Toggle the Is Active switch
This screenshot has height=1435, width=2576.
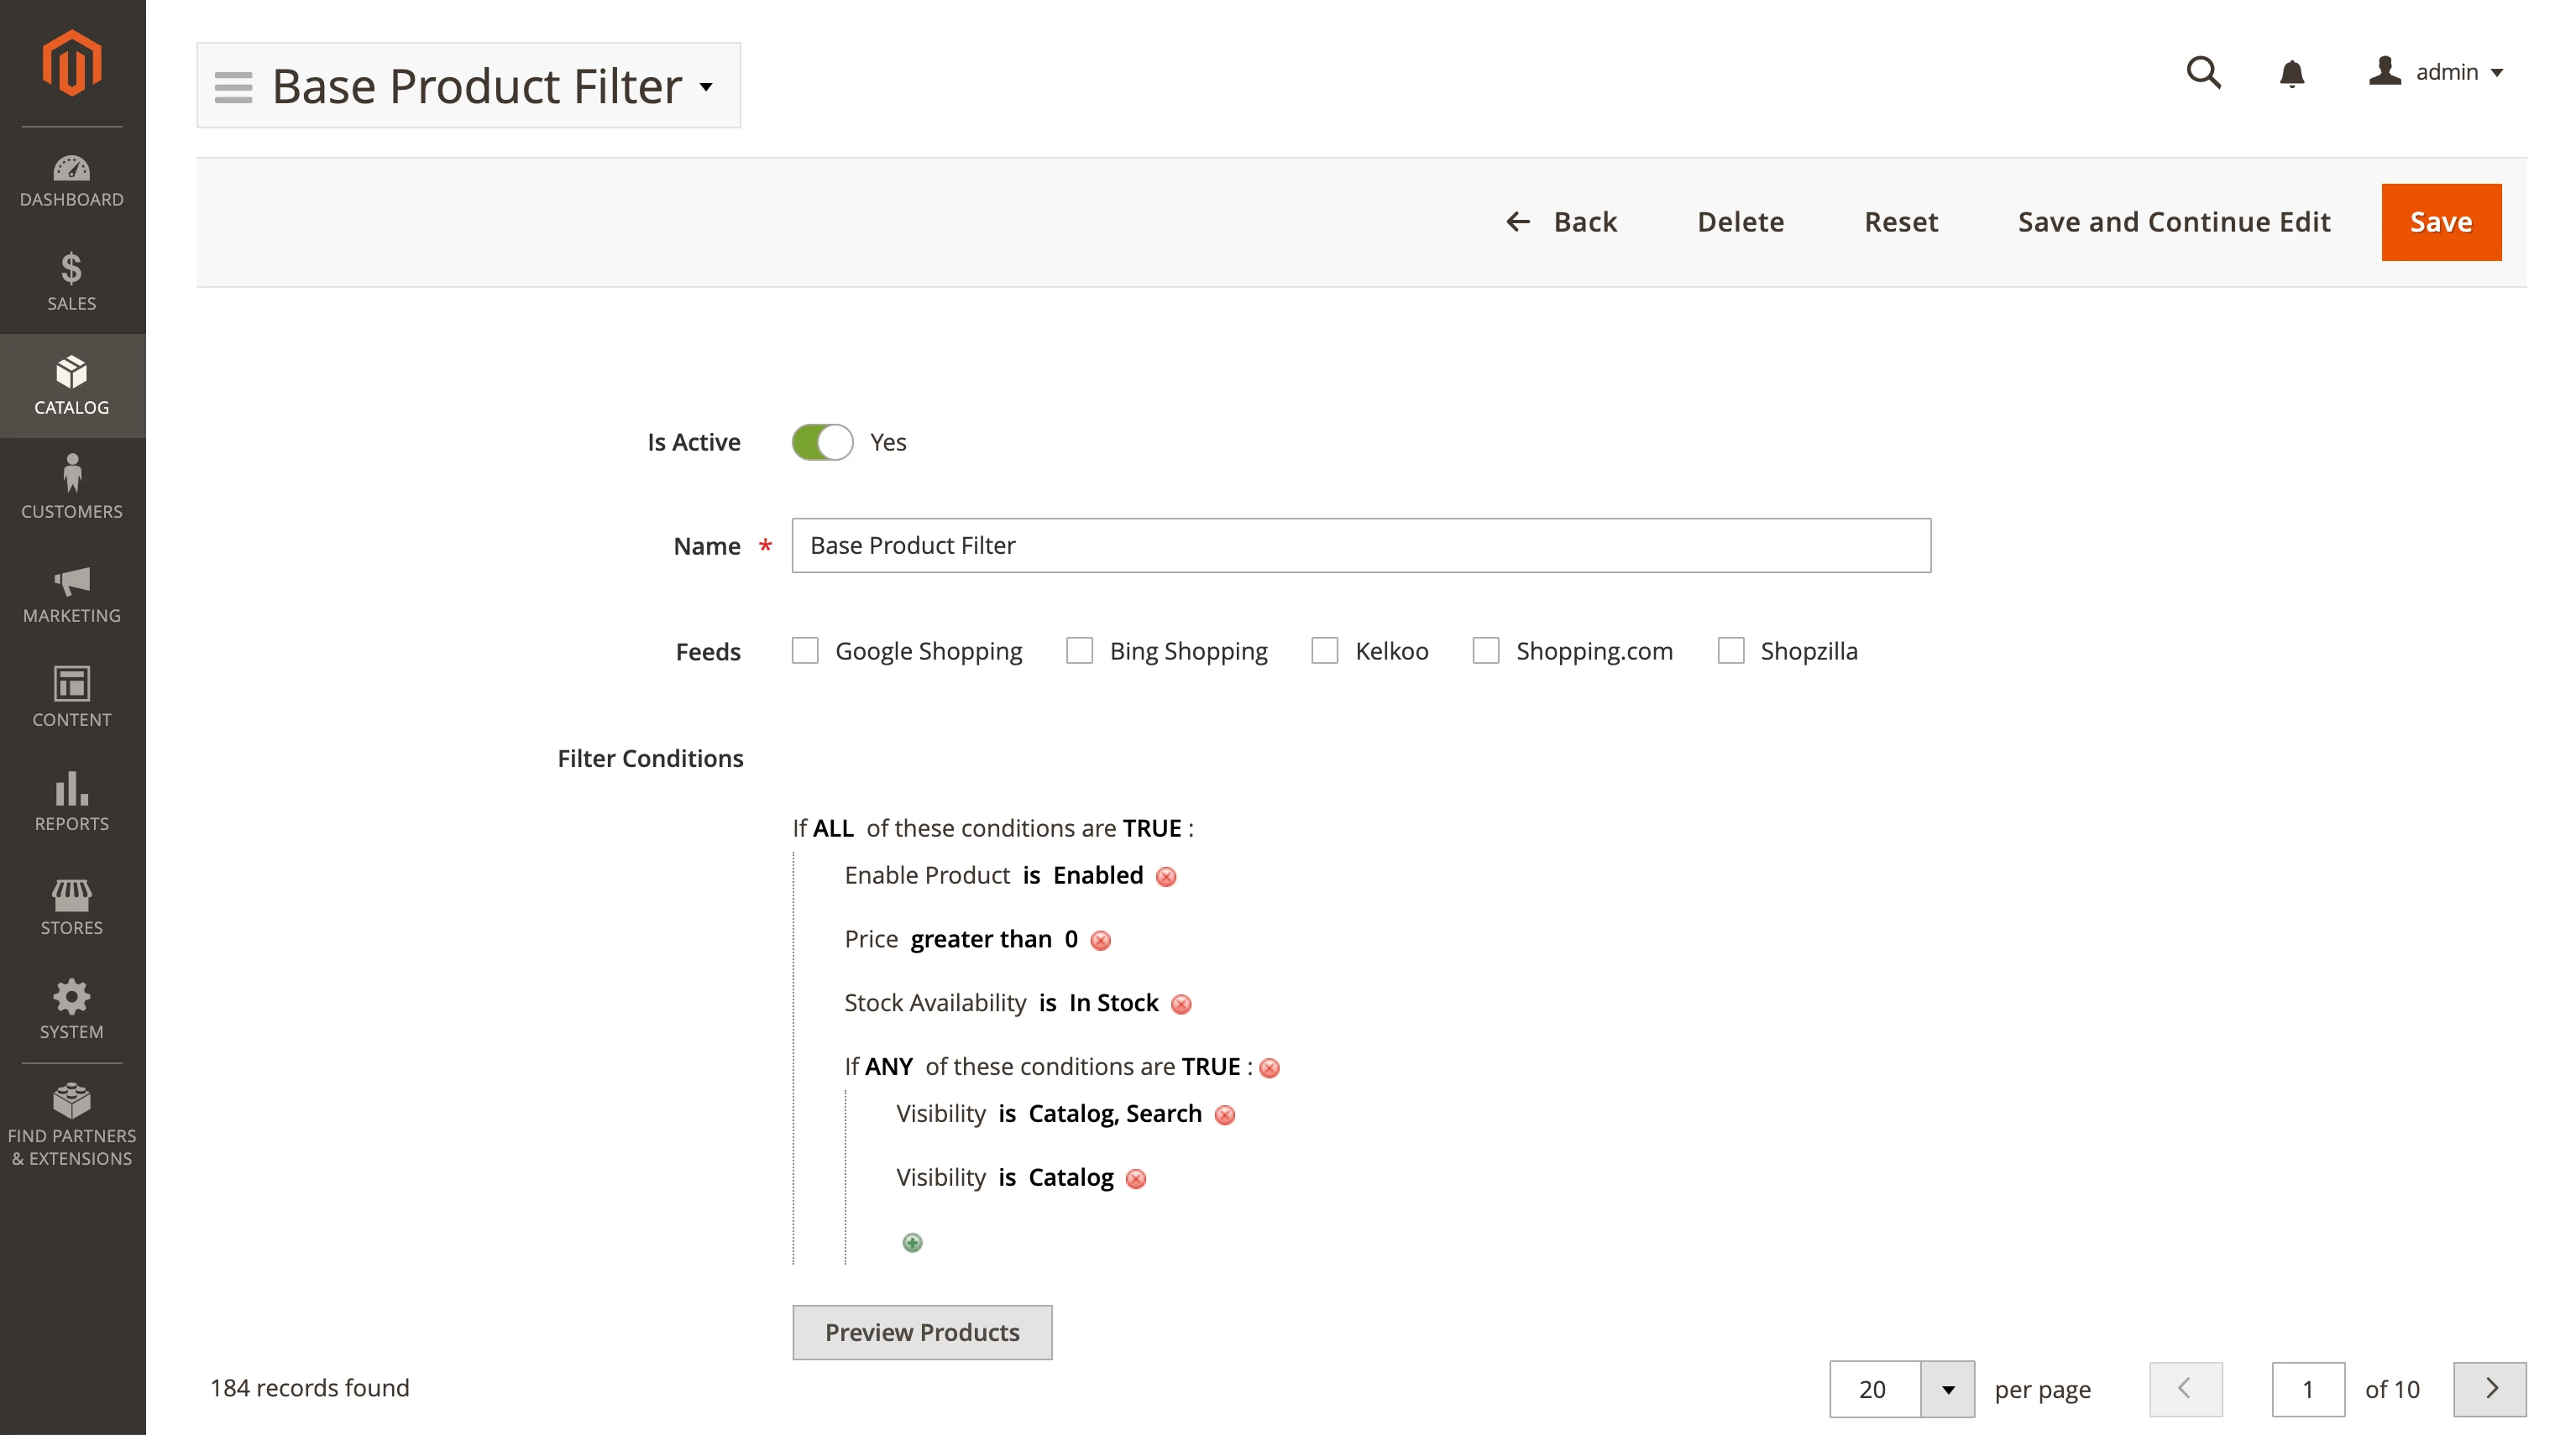[822, 441]
